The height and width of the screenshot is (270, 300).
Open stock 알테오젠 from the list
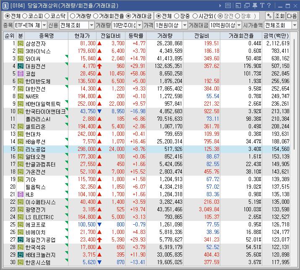pyautogui.click(x=35, y=157)
